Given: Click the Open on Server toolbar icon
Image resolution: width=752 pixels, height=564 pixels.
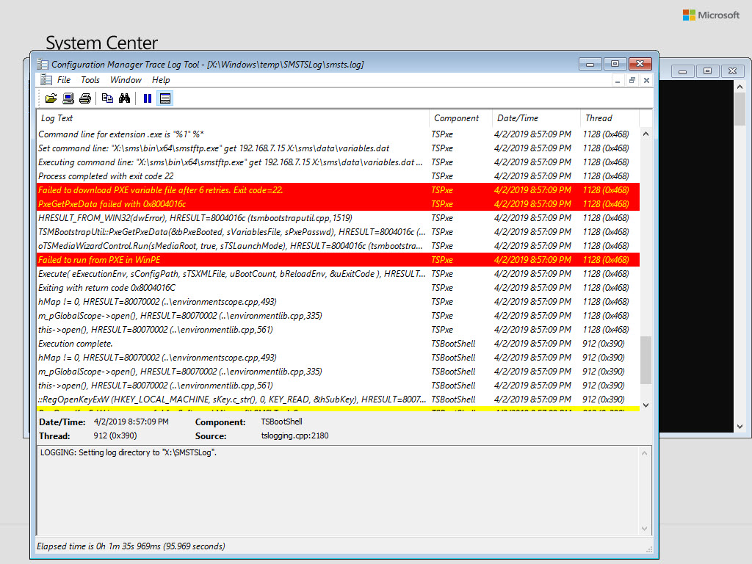Looking at the screenshot, I should tap(68, 98).
